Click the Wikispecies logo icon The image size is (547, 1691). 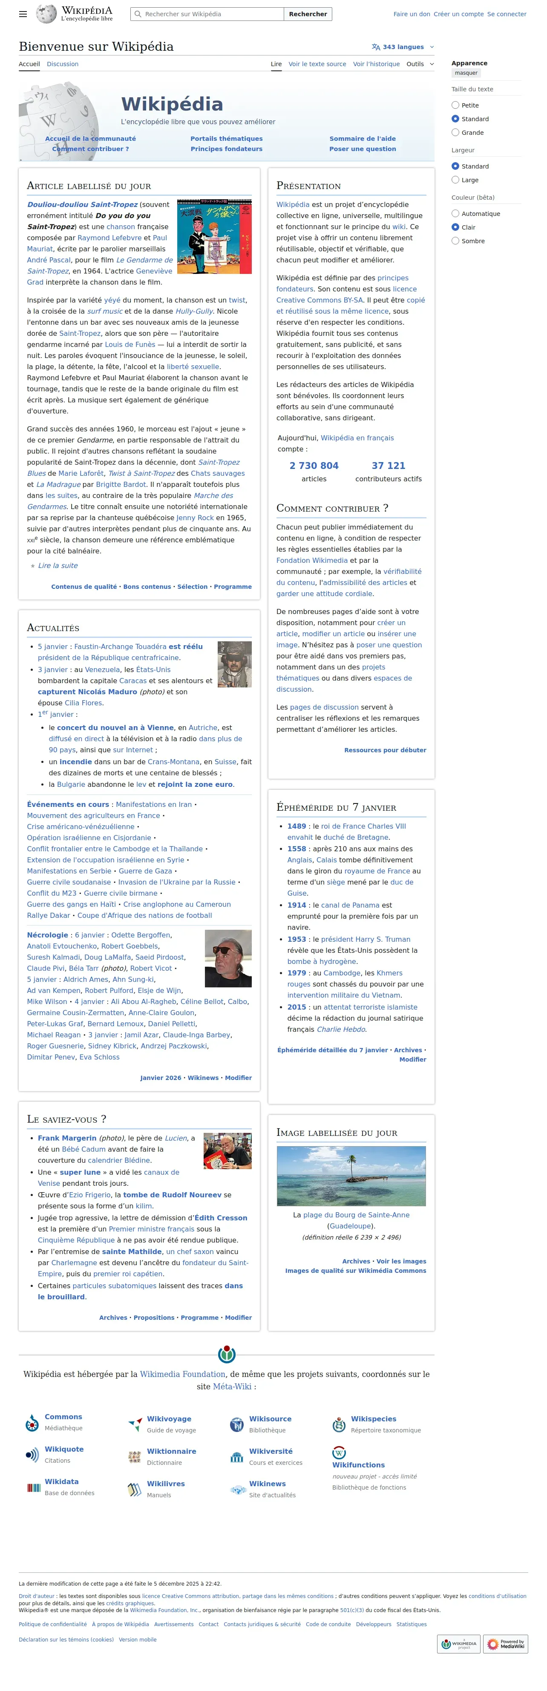point(339,1424)
